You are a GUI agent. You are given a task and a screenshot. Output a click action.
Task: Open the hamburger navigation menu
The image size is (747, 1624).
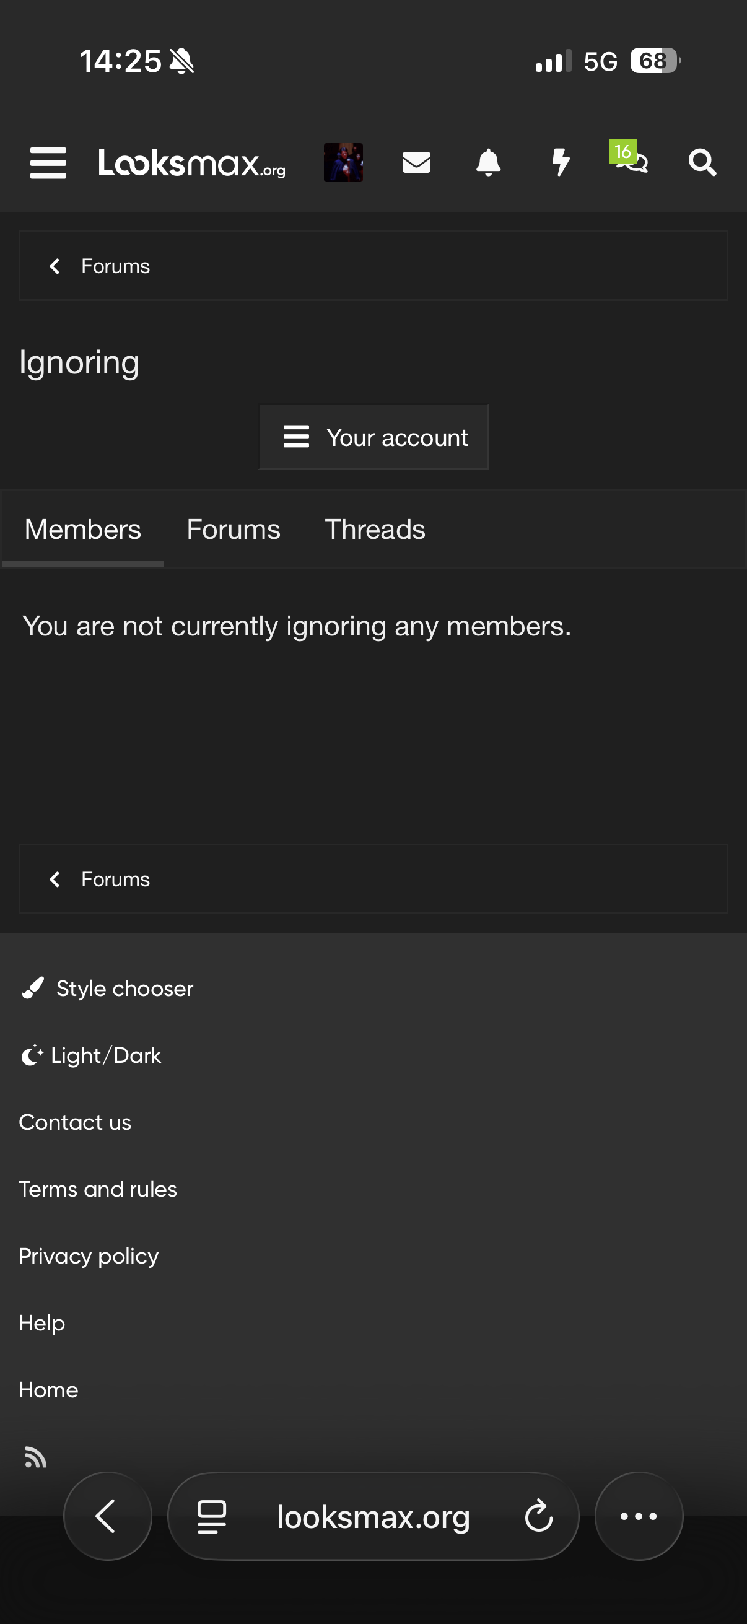coord(48,164)
